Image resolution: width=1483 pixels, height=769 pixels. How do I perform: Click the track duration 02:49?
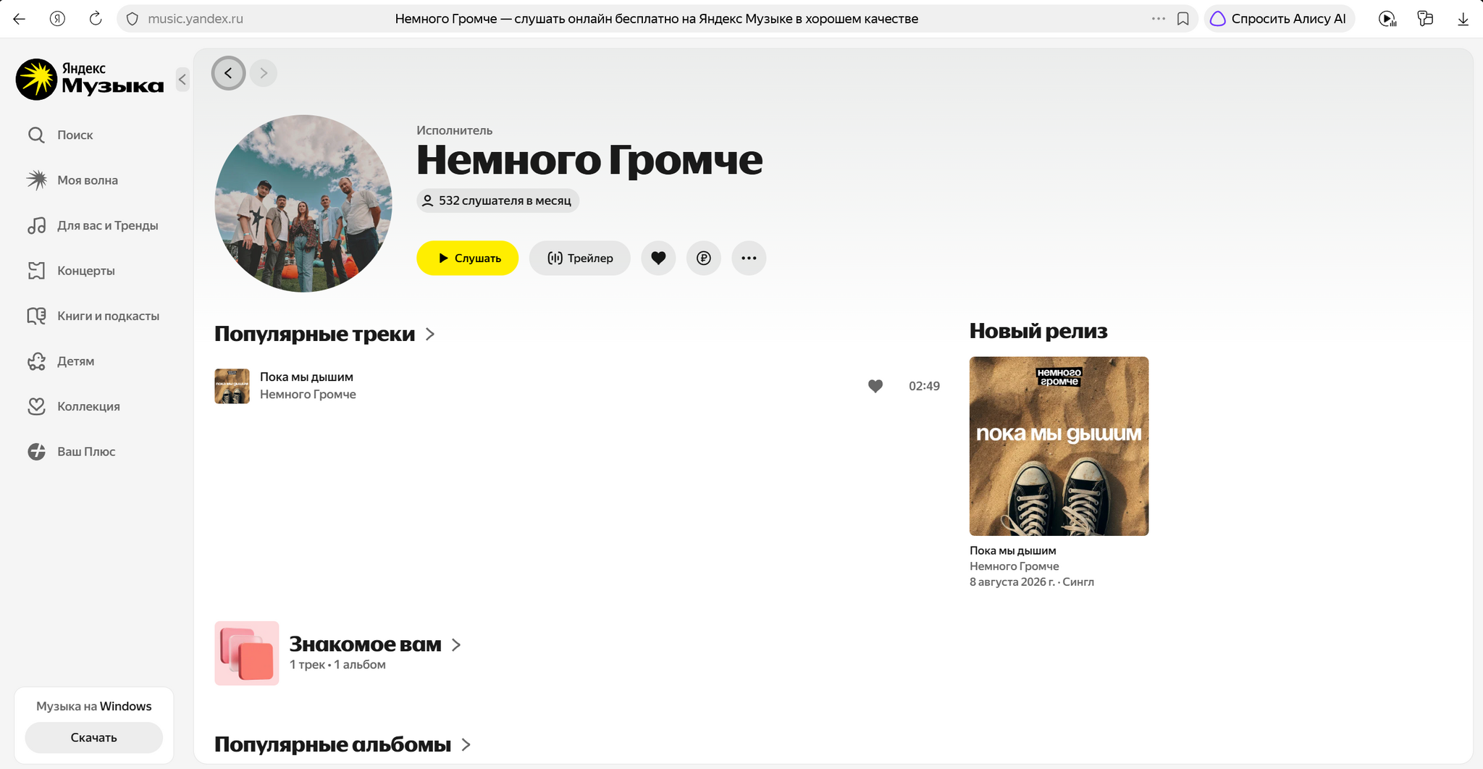click(924, 386)
